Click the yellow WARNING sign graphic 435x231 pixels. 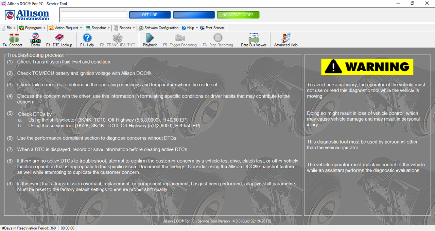[x=367, y=67]
